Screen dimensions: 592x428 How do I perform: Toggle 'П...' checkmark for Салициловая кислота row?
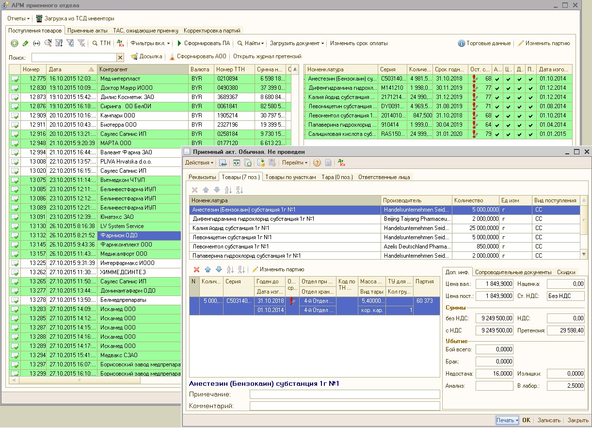(530, 134)
